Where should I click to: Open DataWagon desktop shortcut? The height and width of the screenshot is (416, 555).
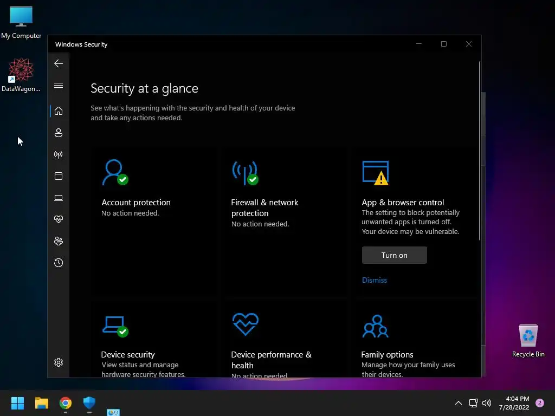pyautogui.click(x=21, y=75)
